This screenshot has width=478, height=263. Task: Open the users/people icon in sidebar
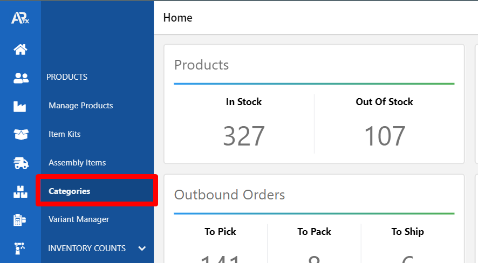pos(21,78)
